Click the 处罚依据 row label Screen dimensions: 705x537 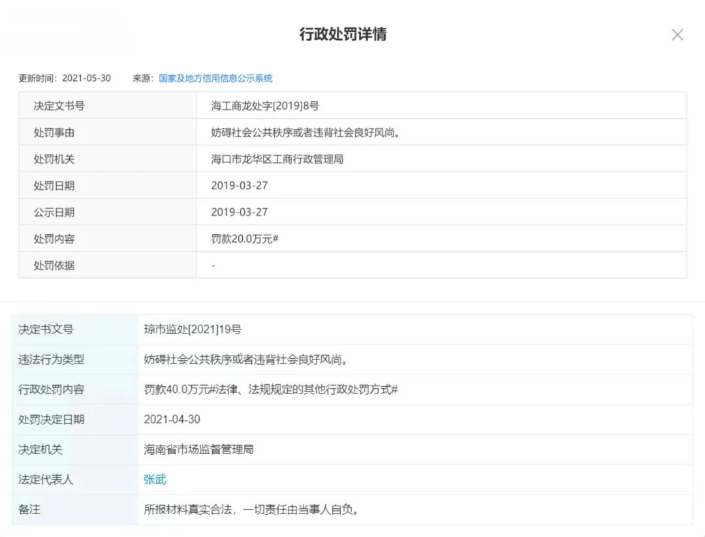click(x=54, y=266)
